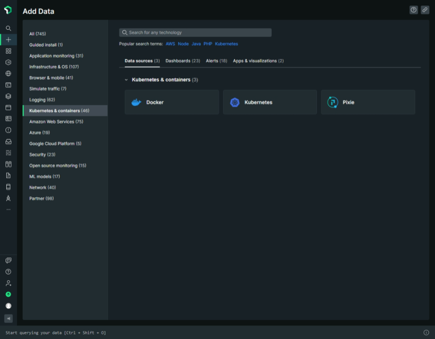Screen dimensions: 435x339
Task: Copy the page link with chain icon
Action: pos(425,10)
